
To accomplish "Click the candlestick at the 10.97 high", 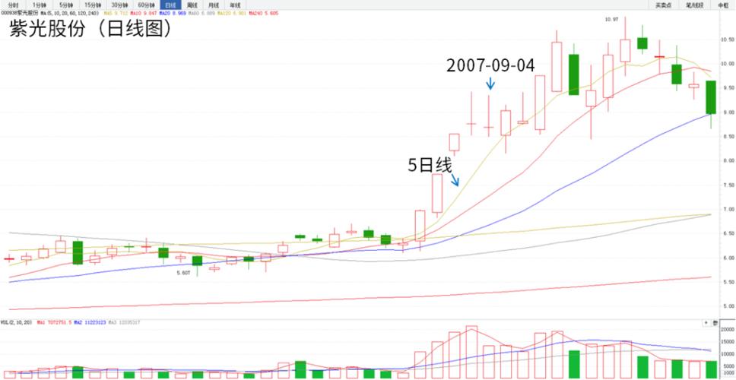I will [626, 50].
